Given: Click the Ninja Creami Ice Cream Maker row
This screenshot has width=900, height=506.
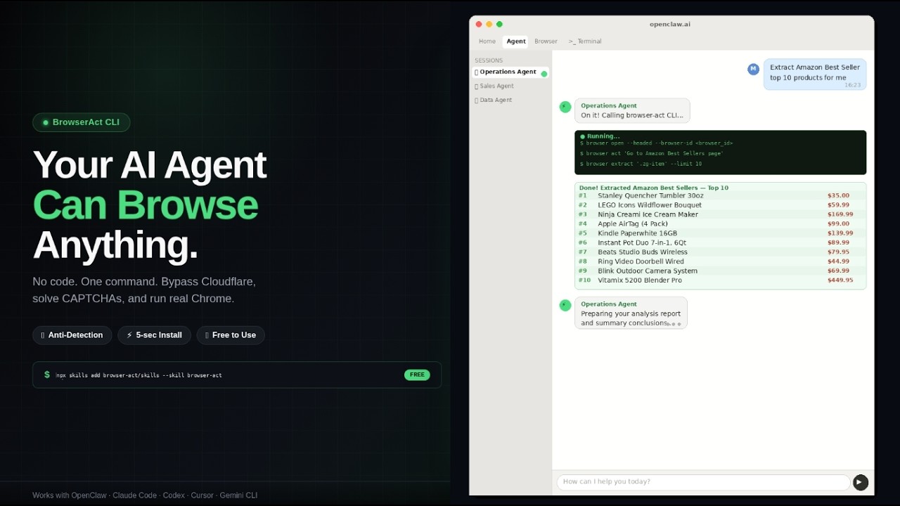Looking at the screenshot, I should [x=720, y=214].
